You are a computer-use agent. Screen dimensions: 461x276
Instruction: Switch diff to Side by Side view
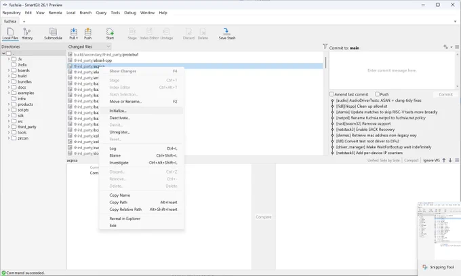391,160
